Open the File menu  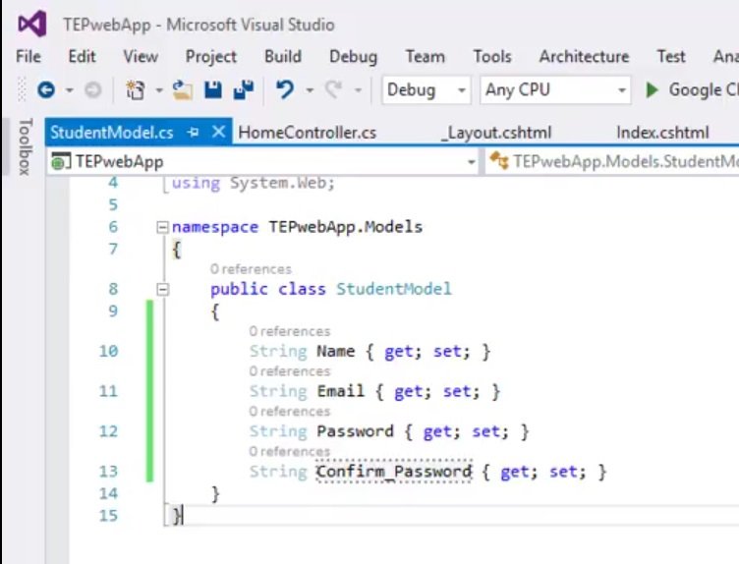[28, 57]
